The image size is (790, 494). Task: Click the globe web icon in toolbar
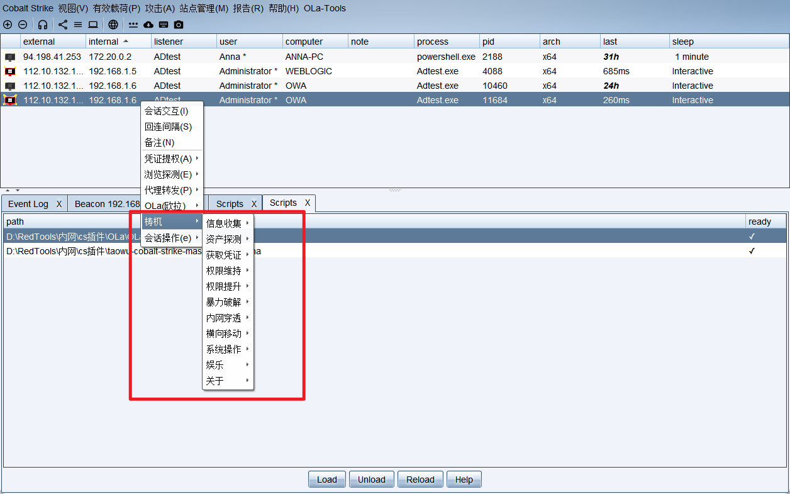click(113, 25)
